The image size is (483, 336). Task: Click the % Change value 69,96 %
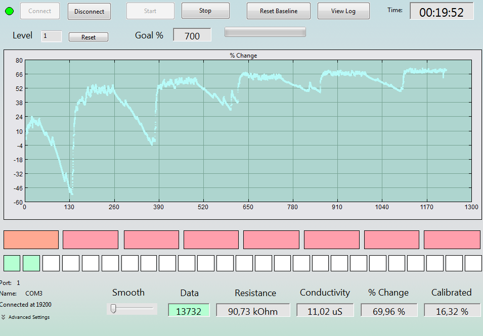[389, 310]
